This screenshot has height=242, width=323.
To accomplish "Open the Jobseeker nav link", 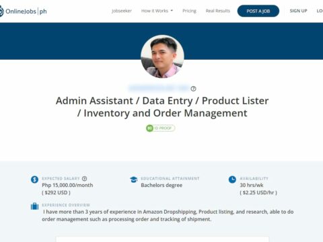I will (122, 11).
